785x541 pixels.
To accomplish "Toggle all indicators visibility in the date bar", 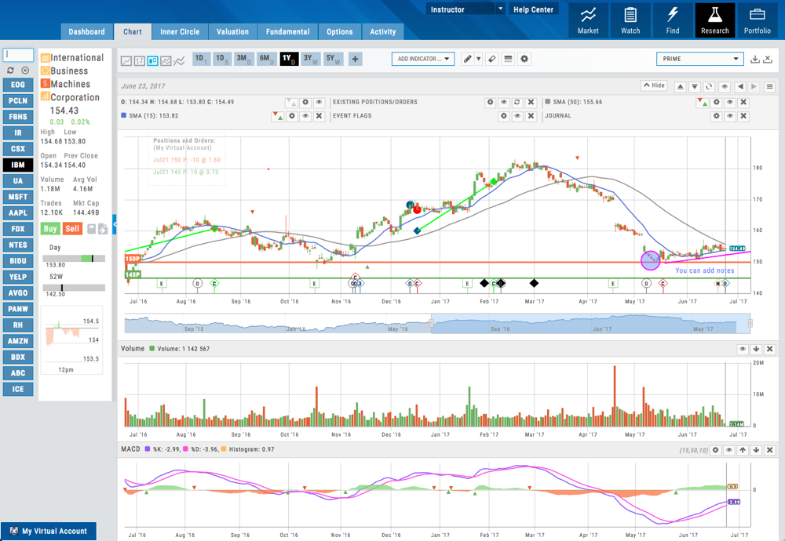I will coord(725,86).
